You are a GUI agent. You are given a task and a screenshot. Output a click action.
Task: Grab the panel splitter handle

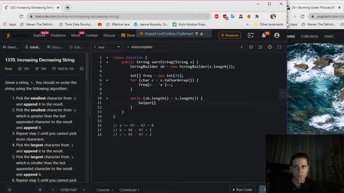[x=90, y=109]
